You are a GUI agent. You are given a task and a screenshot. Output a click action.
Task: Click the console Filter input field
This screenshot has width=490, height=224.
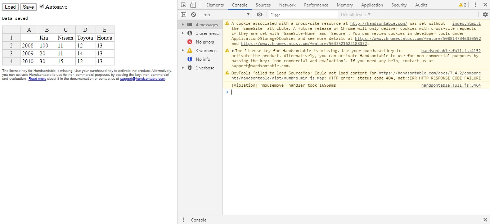tap(302, 15)
